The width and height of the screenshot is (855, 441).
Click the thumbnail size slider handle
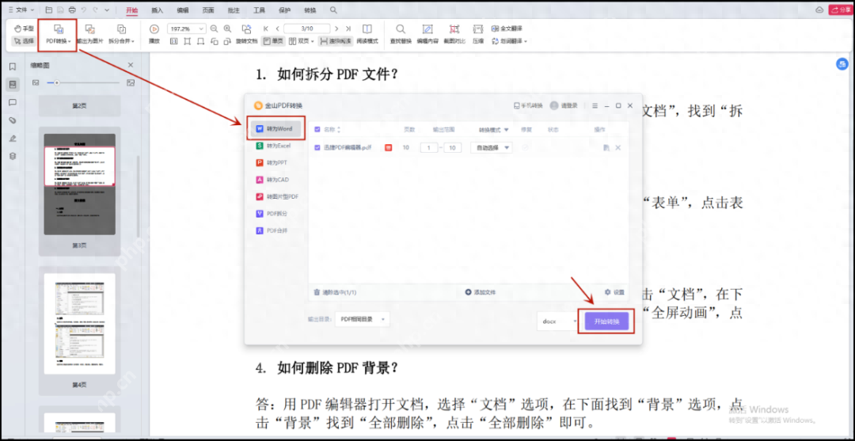(x=57, y=83)
